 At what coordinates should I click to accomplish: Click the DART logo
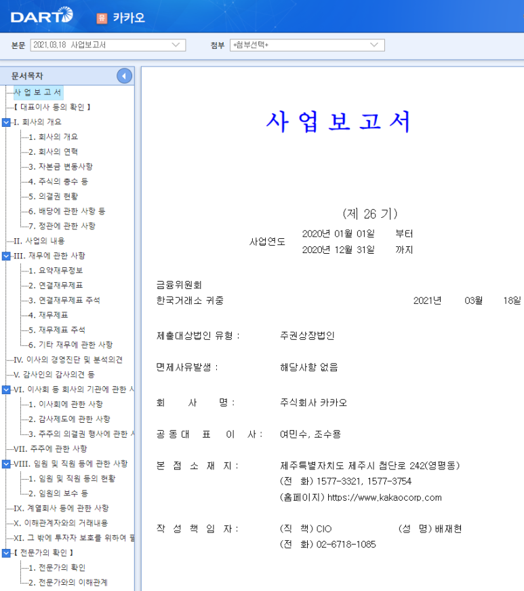42,16
